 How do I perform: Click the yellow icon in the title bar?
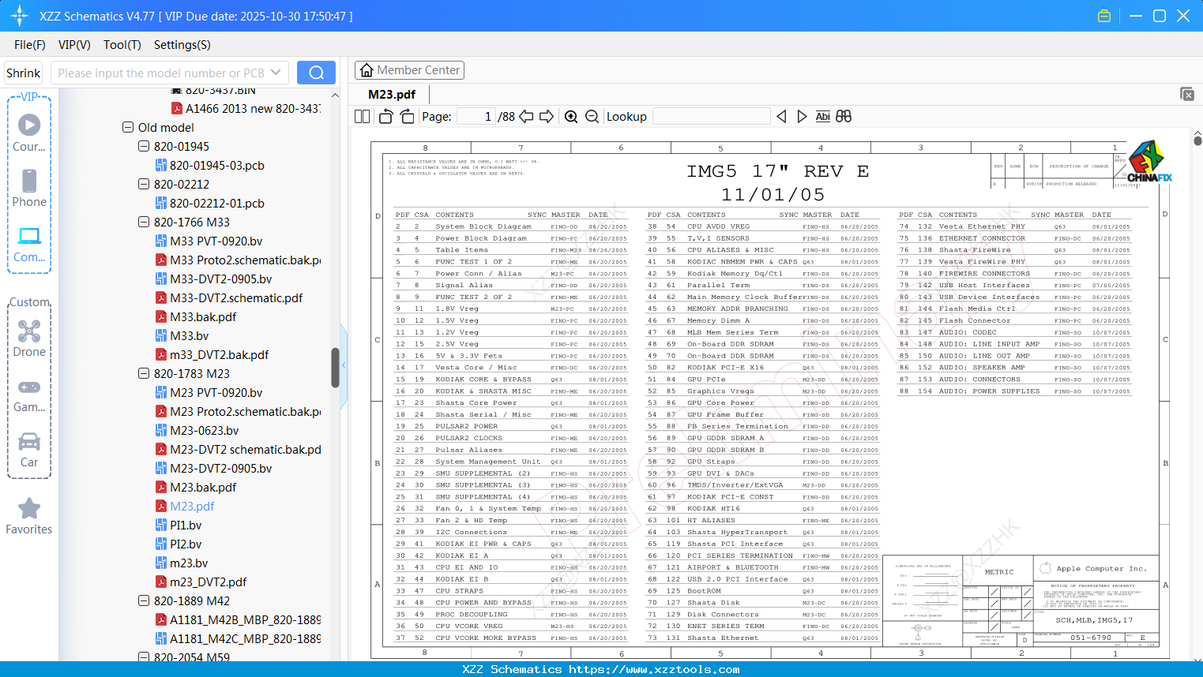pyautogui.click(x=1104, y=16)
